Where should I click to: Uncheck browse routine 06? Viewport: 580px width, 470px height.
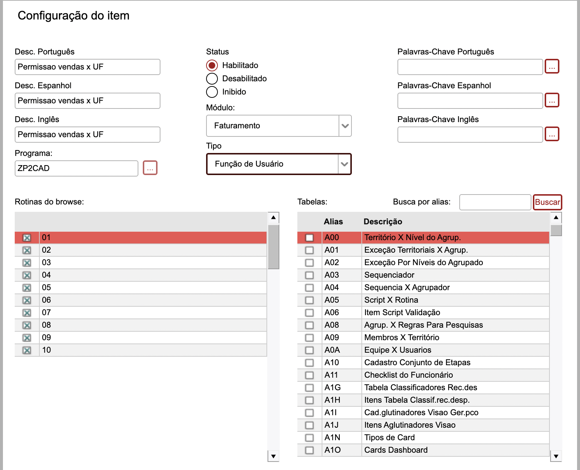coord(27,300)
